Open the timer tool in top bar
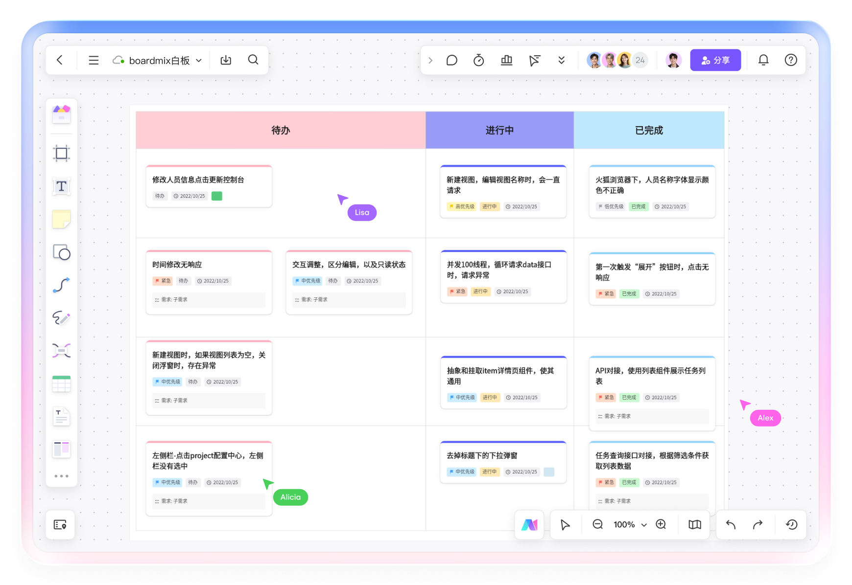852x585 pixels. point(478,60)
